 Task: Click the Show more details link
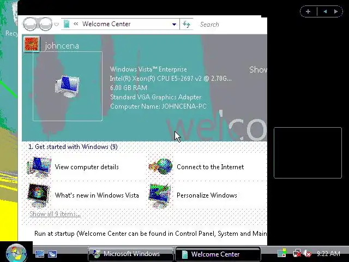258,70
